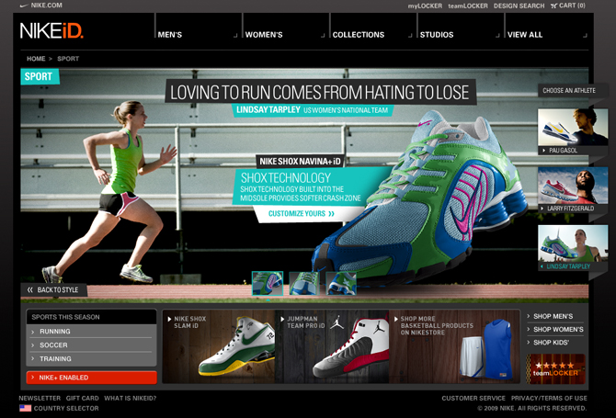Click the US flag country icon
This screenshot has width=616, height=418.
pyautogui.click(x=25, y=408)
